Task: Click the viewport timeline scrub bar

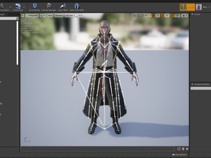Action: pyautogui.click(x=98, y=149)
